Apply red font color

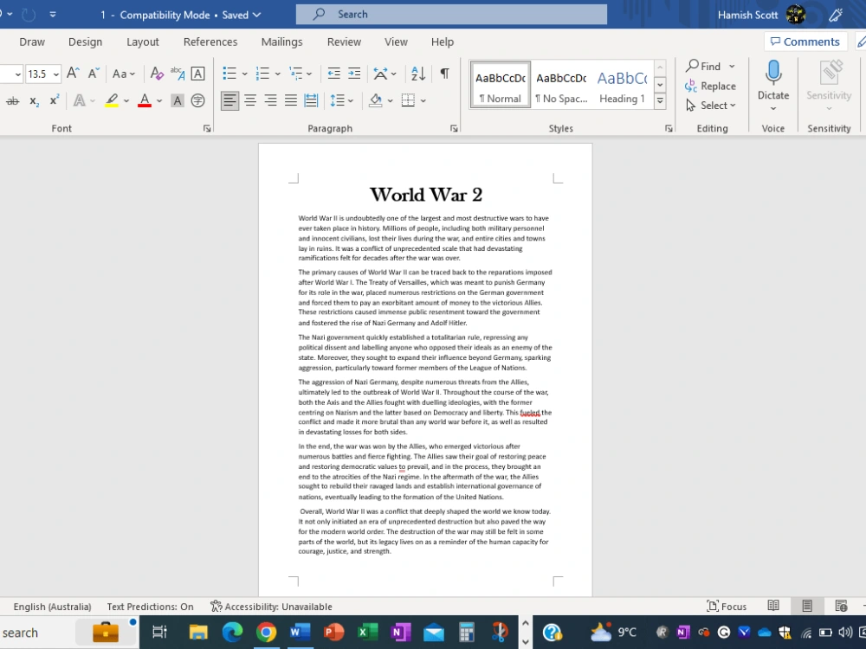[x=145, y=100]
